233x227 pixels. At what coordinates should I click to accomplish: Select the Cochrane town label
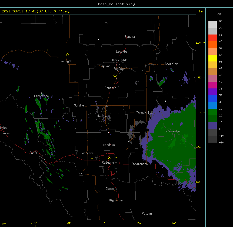87,153
